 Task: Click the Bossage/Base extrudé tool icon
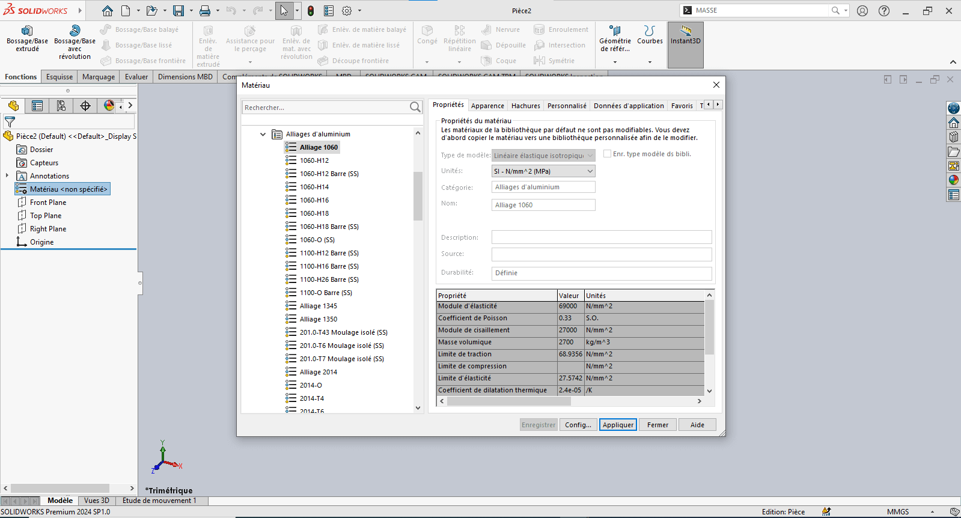point(27,31)
